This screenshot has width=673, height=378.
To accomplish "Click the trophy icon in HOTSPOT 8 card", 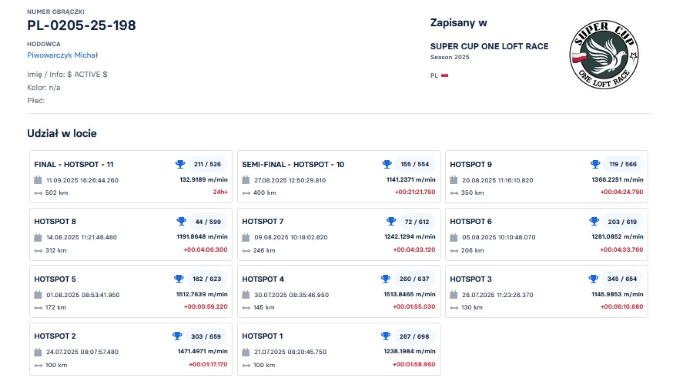I will [x=181, y=221].
